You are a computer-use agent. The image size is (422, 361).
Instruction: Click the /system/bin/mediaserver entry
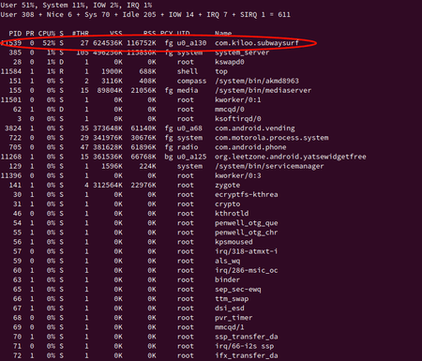point(263,90)
